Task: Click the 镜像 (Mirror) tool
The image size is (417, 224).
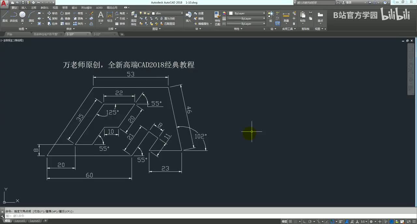Action: [65, 19]
